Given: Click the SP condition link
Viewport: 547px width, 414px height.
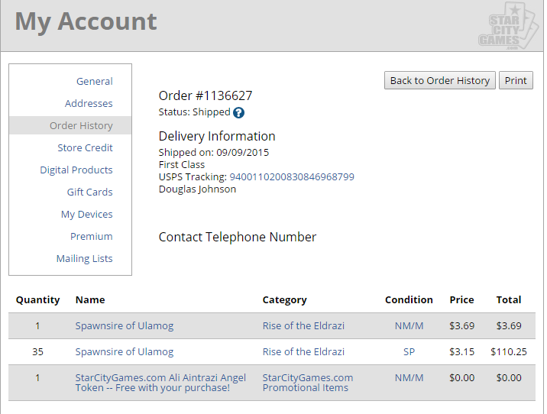Looking at the screenshot, I should (409, 352).
